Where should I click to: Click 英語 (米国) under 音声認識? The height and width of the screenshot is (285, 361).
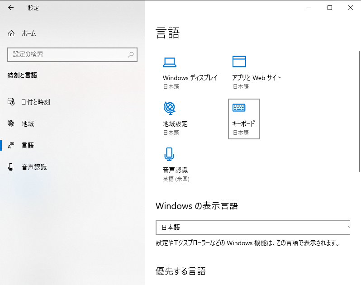176,179
